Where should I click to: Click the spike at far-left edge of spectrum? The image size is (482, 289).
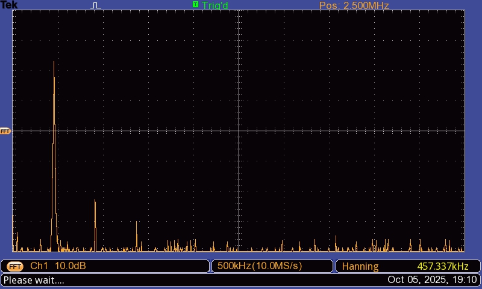pos(13,232)
